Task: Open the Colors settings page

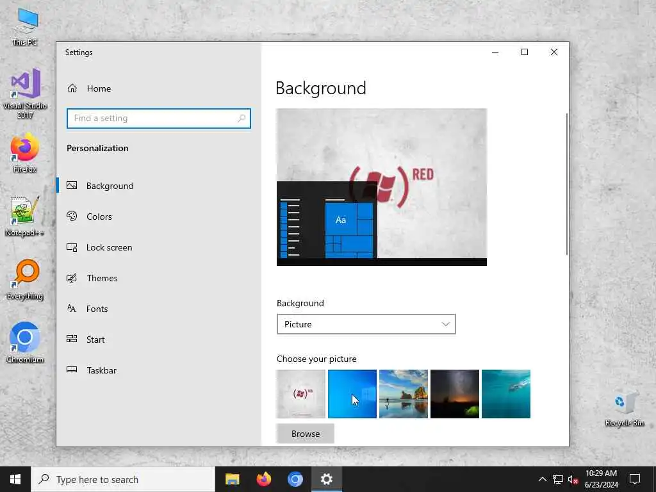Action: coord(159,217)
